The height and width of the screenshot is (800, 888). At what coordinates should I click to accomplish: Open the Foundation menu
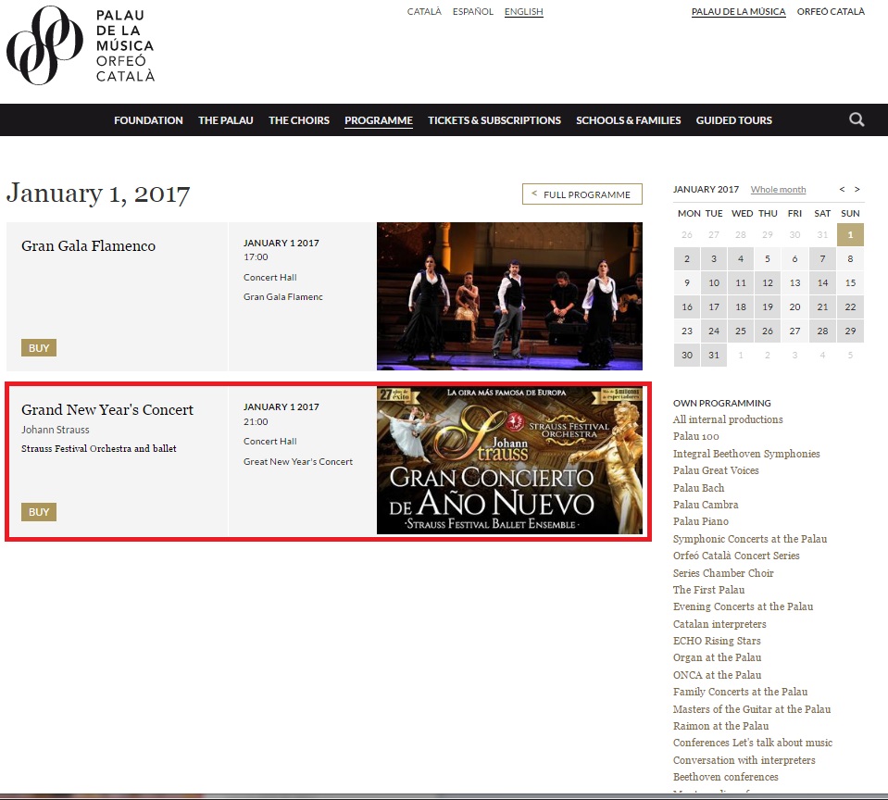148,120
